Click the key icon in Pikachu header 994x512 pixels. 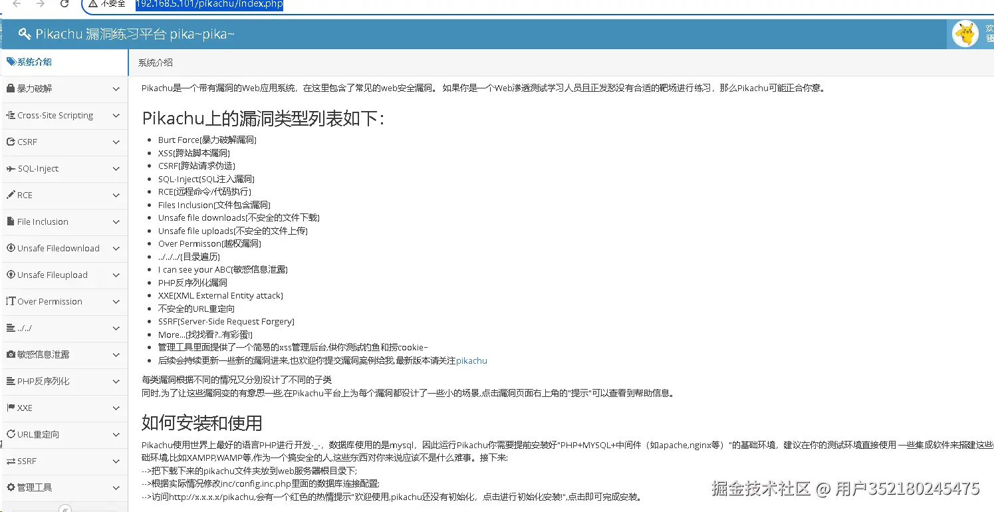coord(25,34)
